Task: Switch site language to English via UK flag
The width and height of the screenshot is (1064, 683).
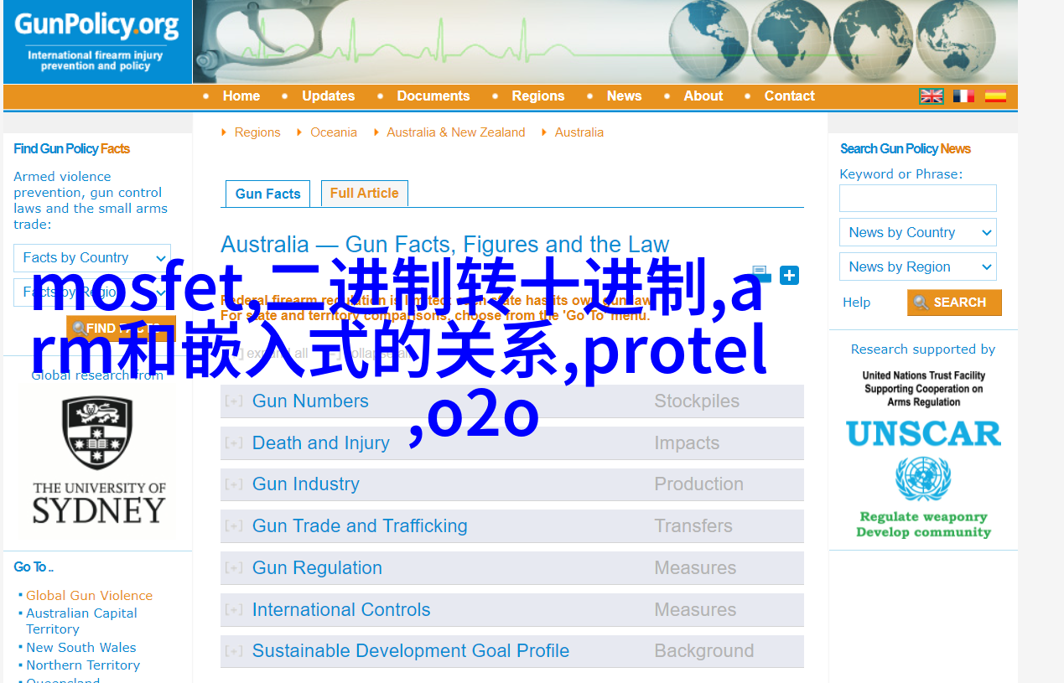Action: (932, 96)
